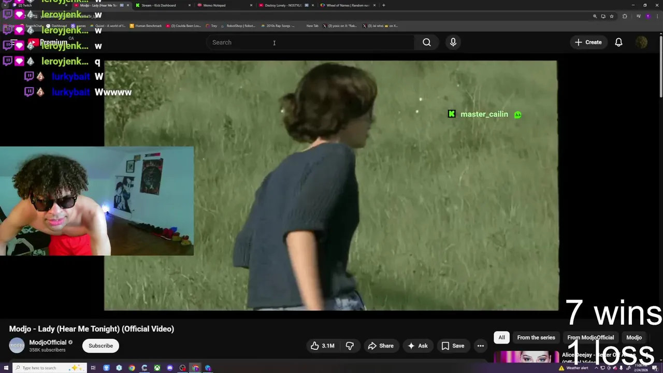The width and height of the screenshot is (663, 373).
Task: Click the Ask button under the video
Action: click(418, 346)
